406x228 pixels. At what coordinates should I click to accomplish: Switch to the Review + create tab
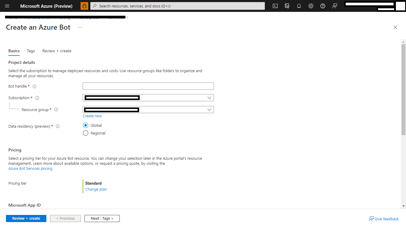click(57, 51)
